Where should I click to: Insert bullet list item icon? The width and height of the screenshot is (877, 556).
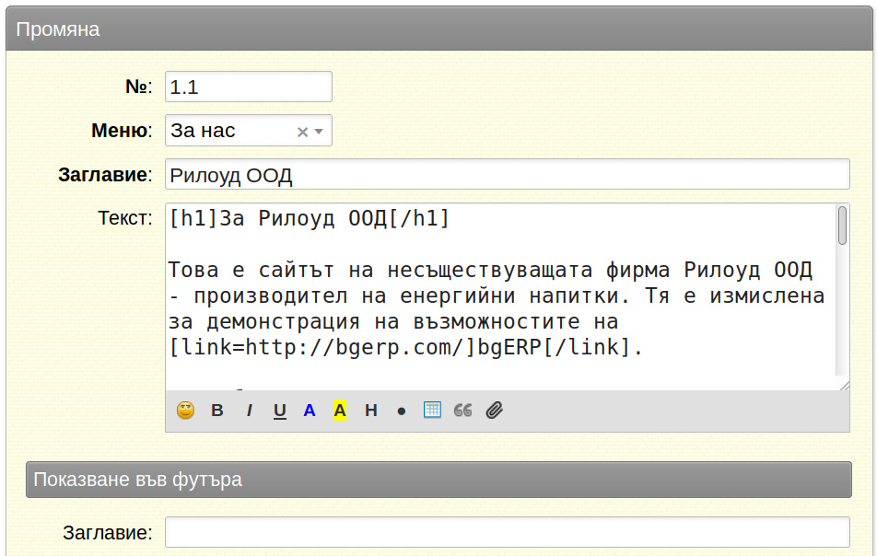(401, 411)
